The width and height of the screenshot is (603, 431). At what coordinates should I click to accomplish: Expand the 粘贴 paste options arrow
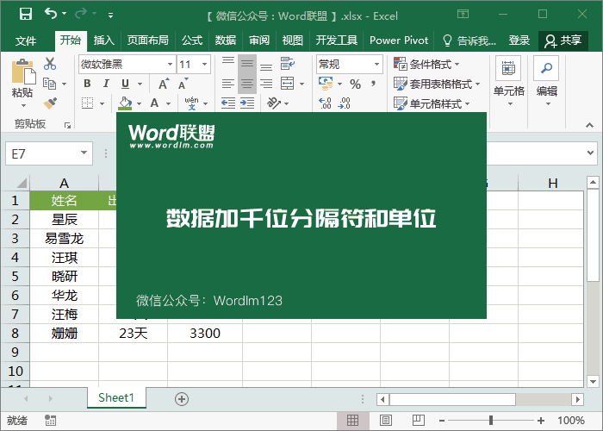pos(23,105)
